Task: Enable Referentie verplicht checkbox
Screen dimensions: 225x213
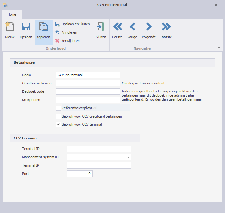Action: (58, 108)
